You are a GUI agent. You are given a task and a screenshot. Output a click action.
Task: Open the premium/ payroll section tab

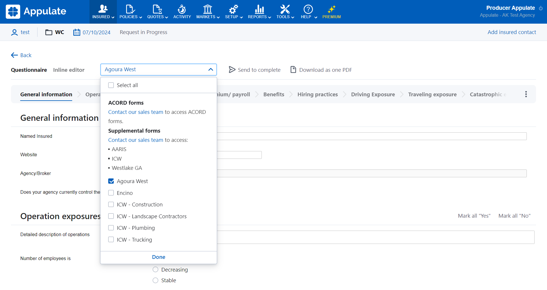click(234, 94)
